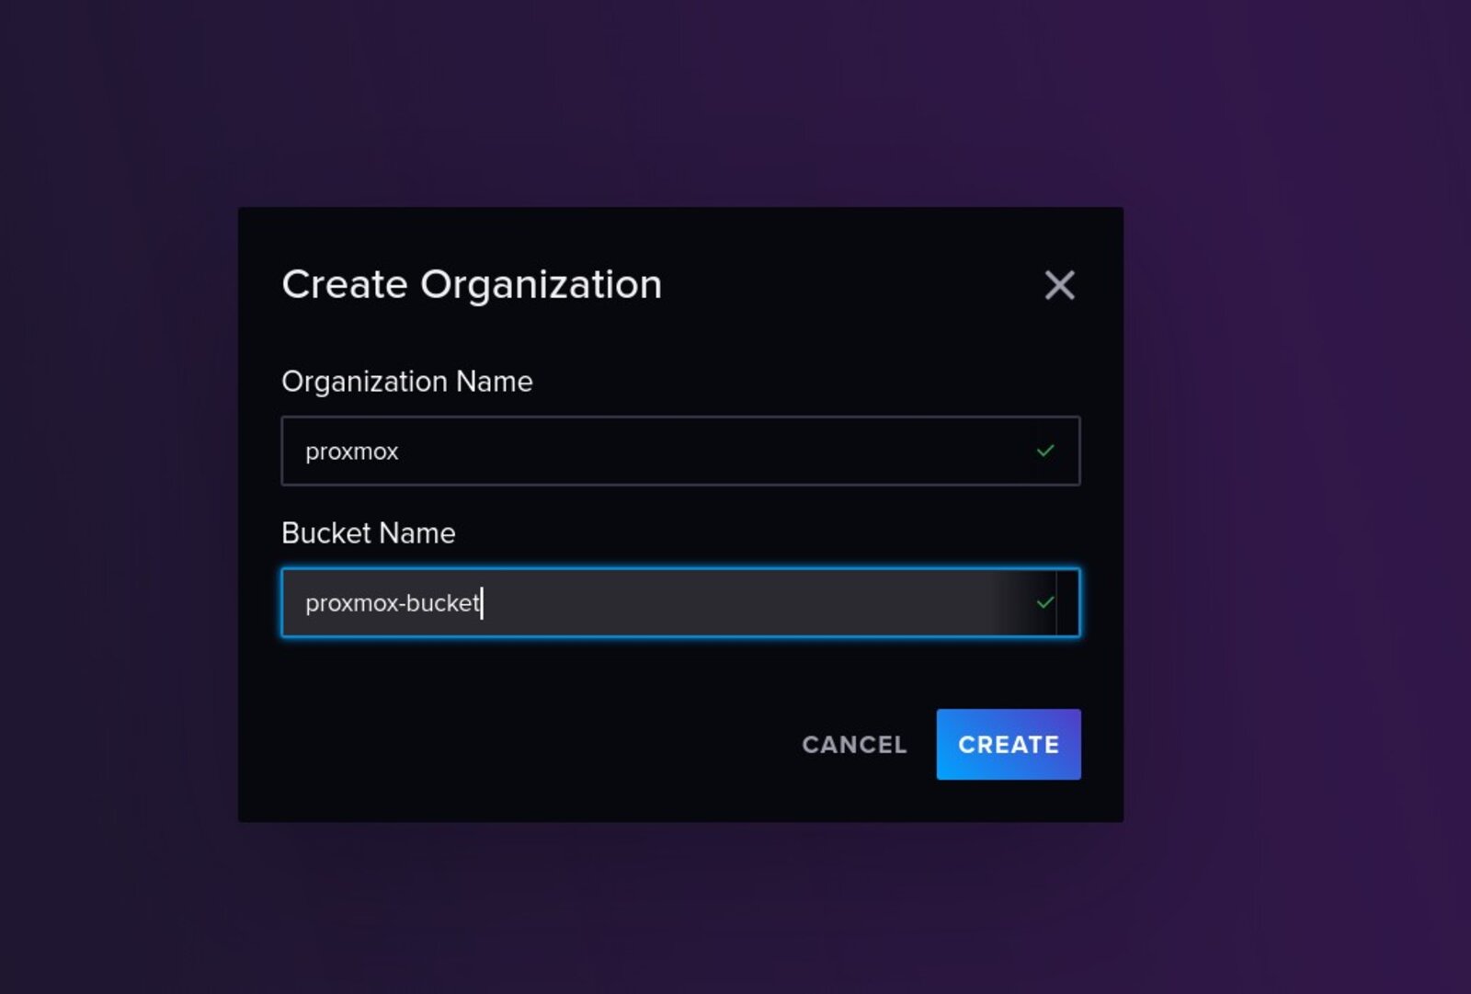The height and width of the screenshot is (994, 1471).
Task: Click the blue CREATE button
Action: click(1009, 744)
